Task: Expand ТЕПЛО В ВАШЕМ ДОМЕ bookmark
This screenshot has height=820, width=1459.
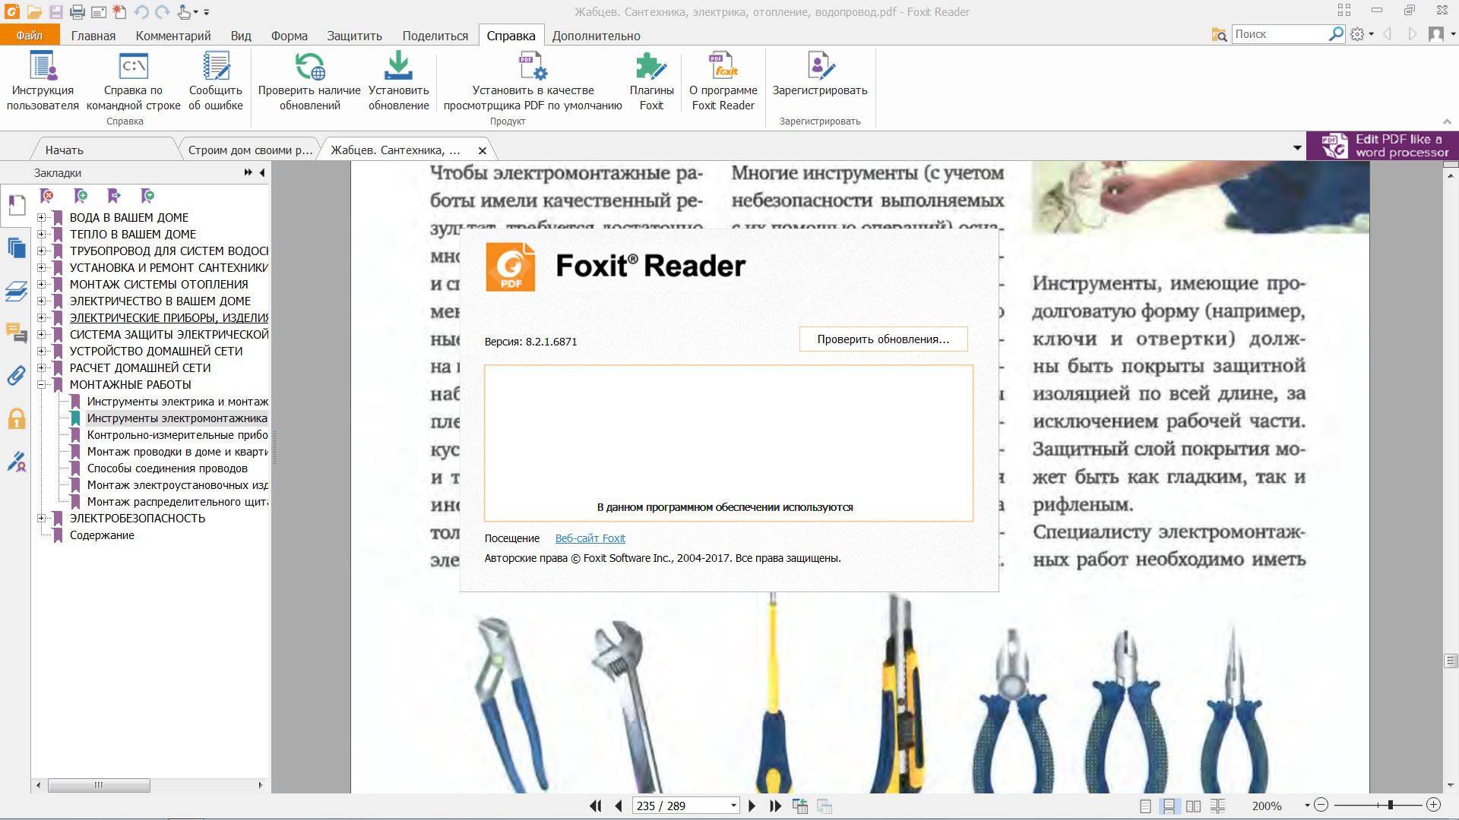Action: click(42, 234)
